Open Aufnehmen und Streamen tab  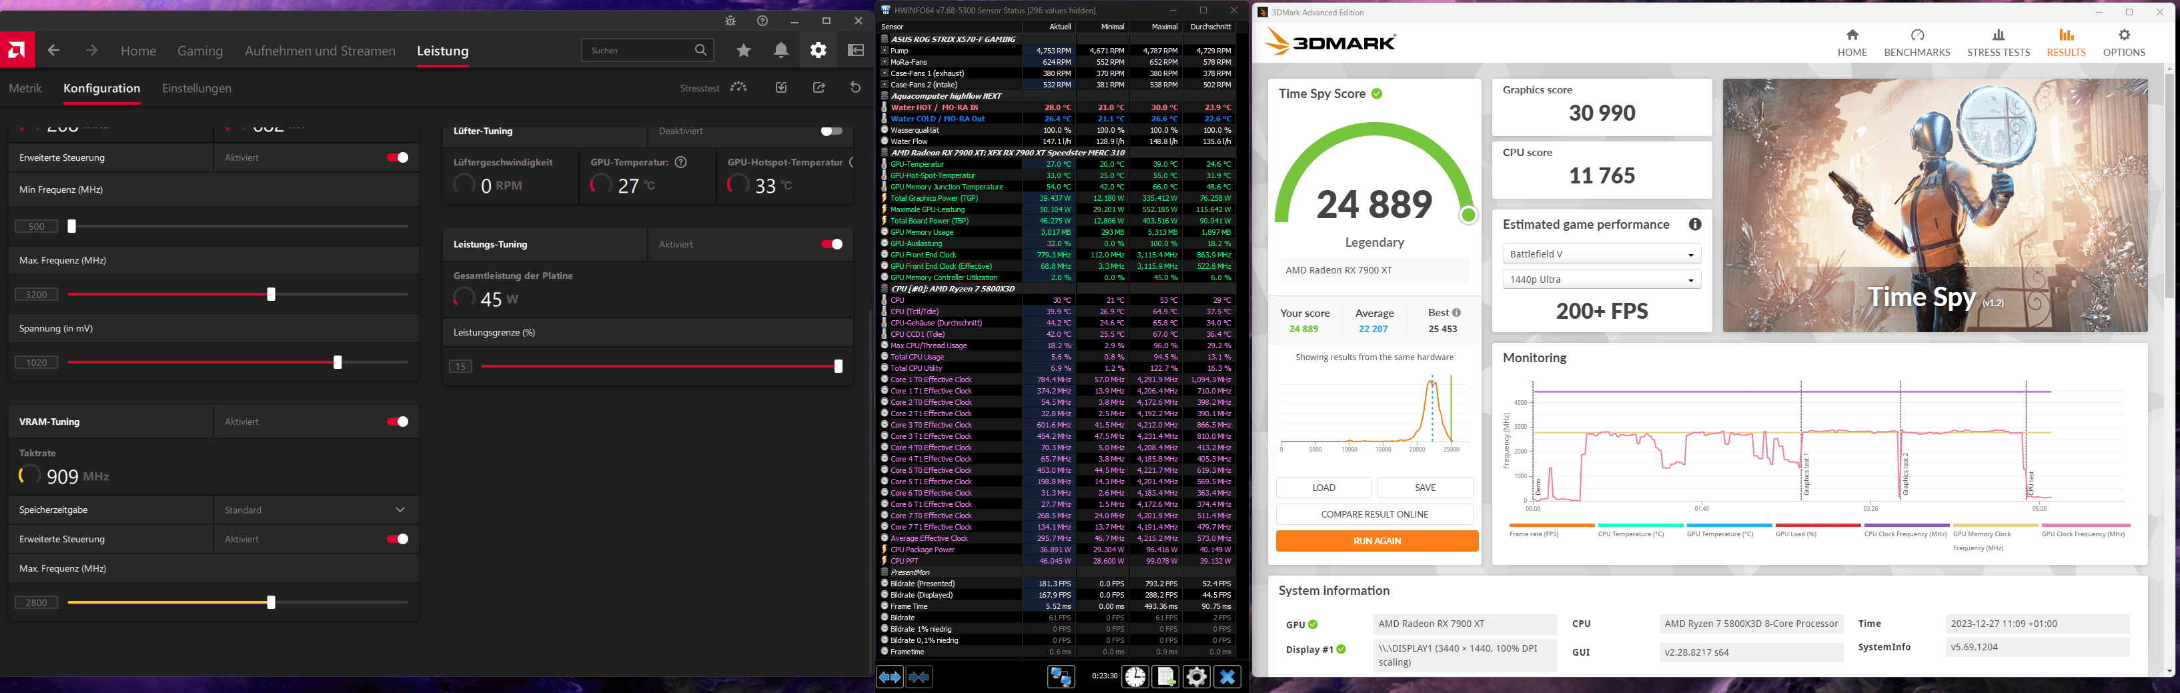pos(320,51)
